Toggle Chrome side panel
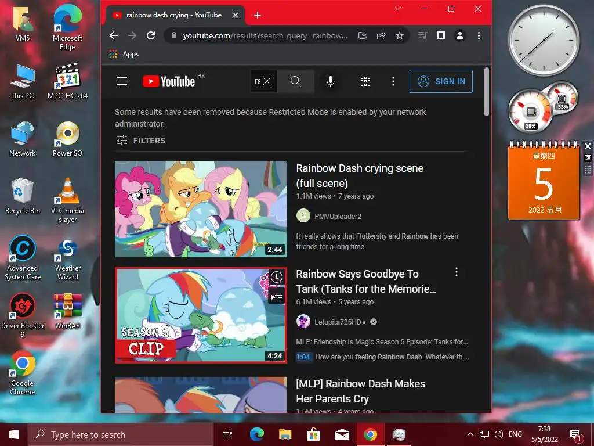 [441, 35]
